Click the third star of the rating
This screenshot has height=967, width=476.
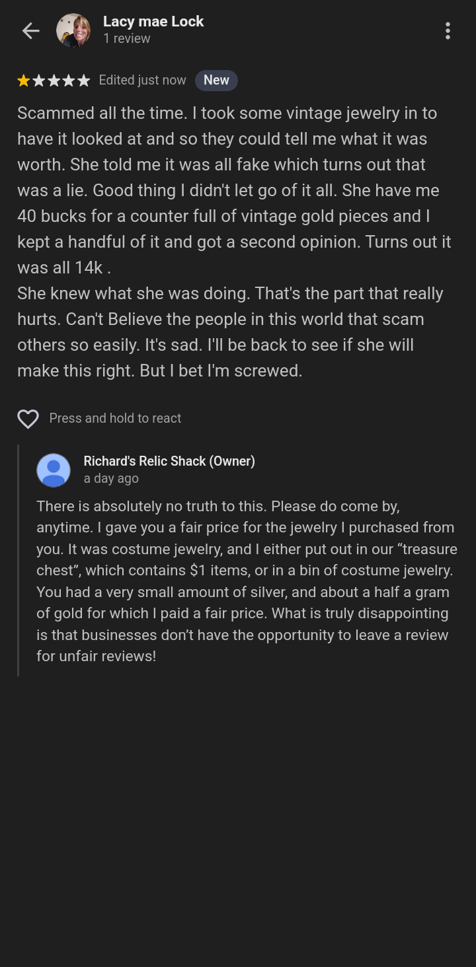pos(54,81)
